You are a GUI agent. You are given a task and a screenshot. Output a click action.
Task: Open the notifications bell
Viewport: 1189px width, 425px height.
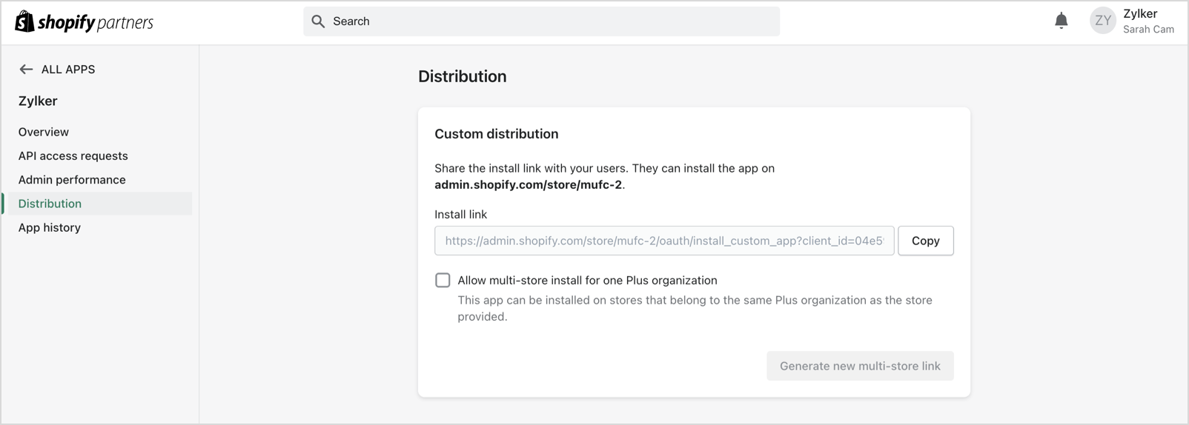pos(1062,21)
